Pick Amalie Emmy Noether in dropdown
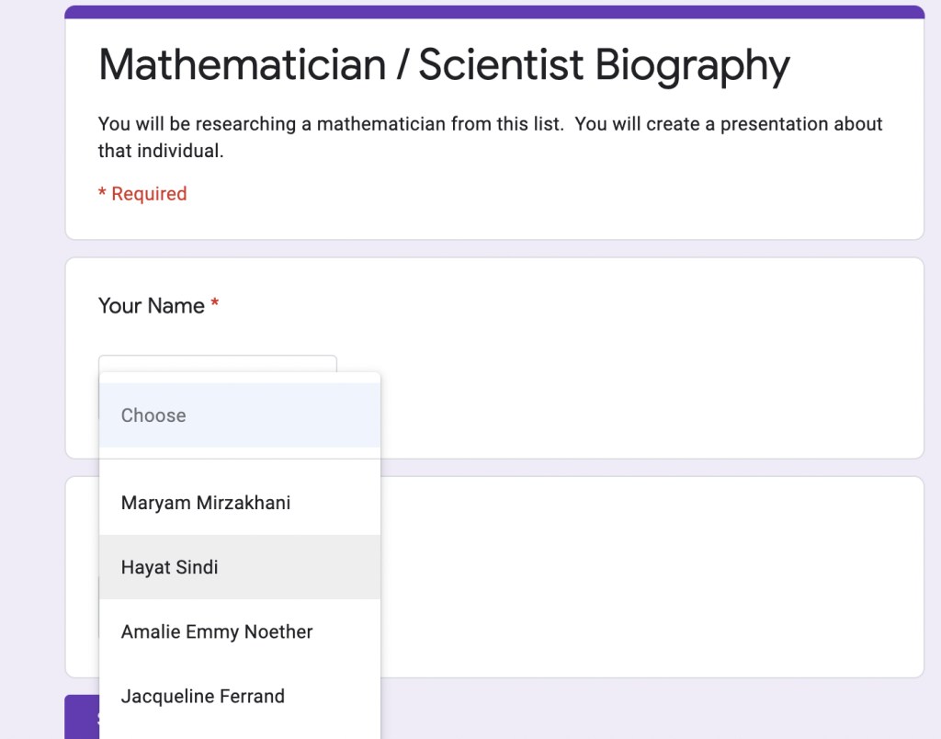941x739 pixels. pos(217,631)
